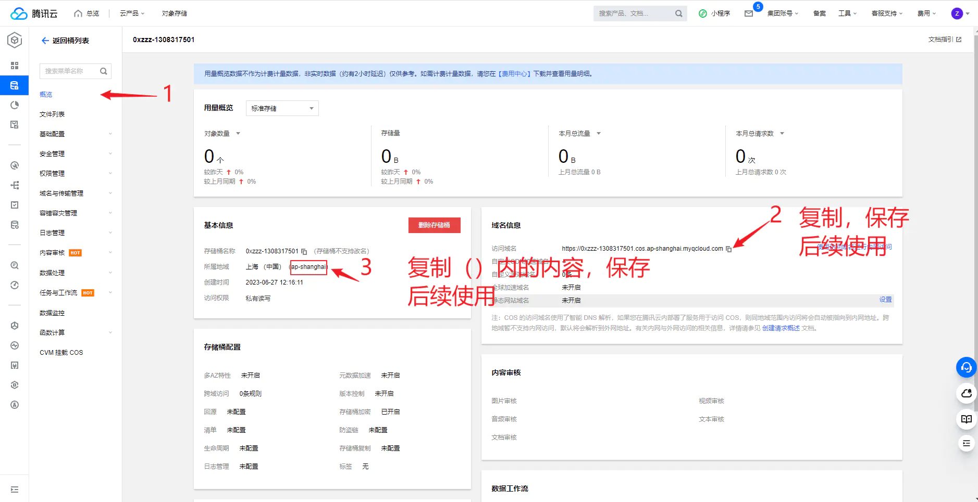Click the sidebar menu search icon
The width and height of the screenshot is (978, 502).
(x=104, y=71)
